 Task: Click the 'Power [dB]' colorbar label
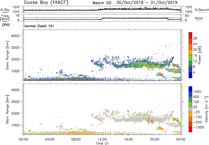coord(199,55)
